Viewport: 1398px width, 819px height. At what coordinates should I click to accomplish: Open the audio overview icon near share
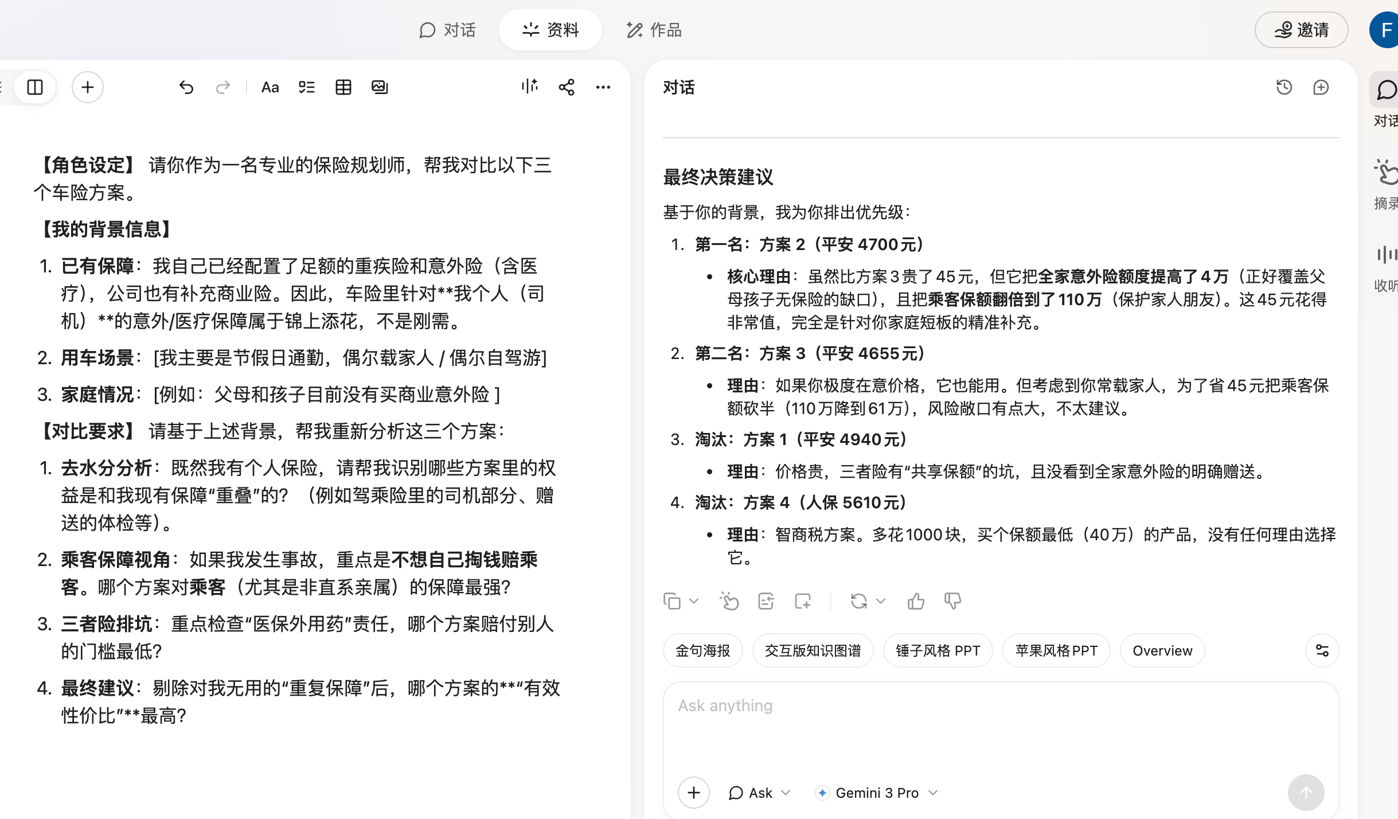(528, 87)
